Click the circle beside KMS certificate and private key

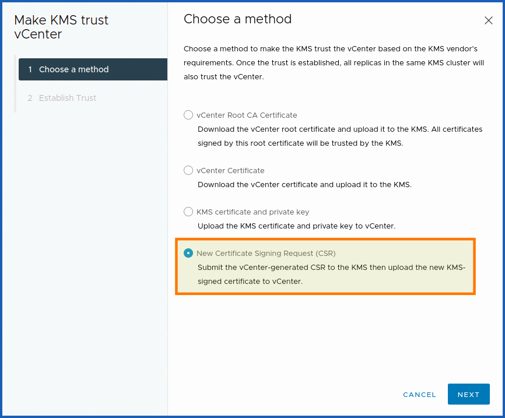coord(188,212)
